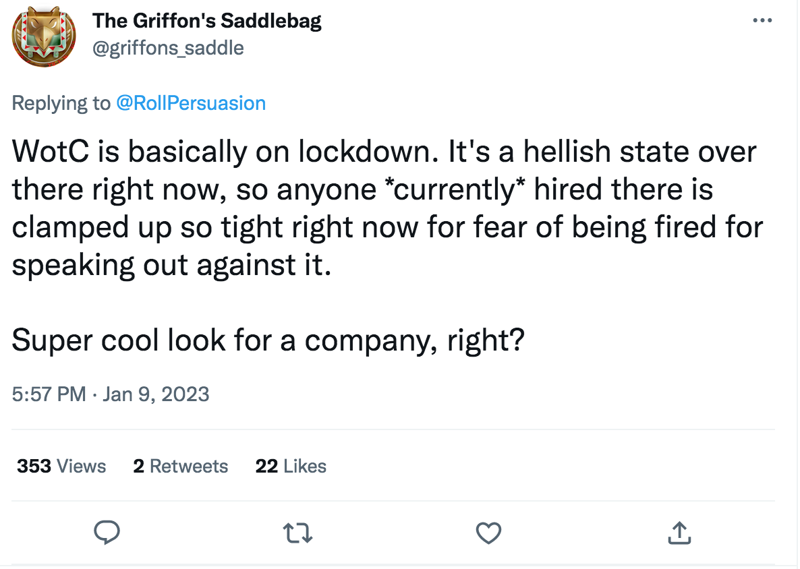The width and height of the screenshot is (800, 569).
Task: View the 353 Views count
Action: pyautogui.click(x=61, y=466)
